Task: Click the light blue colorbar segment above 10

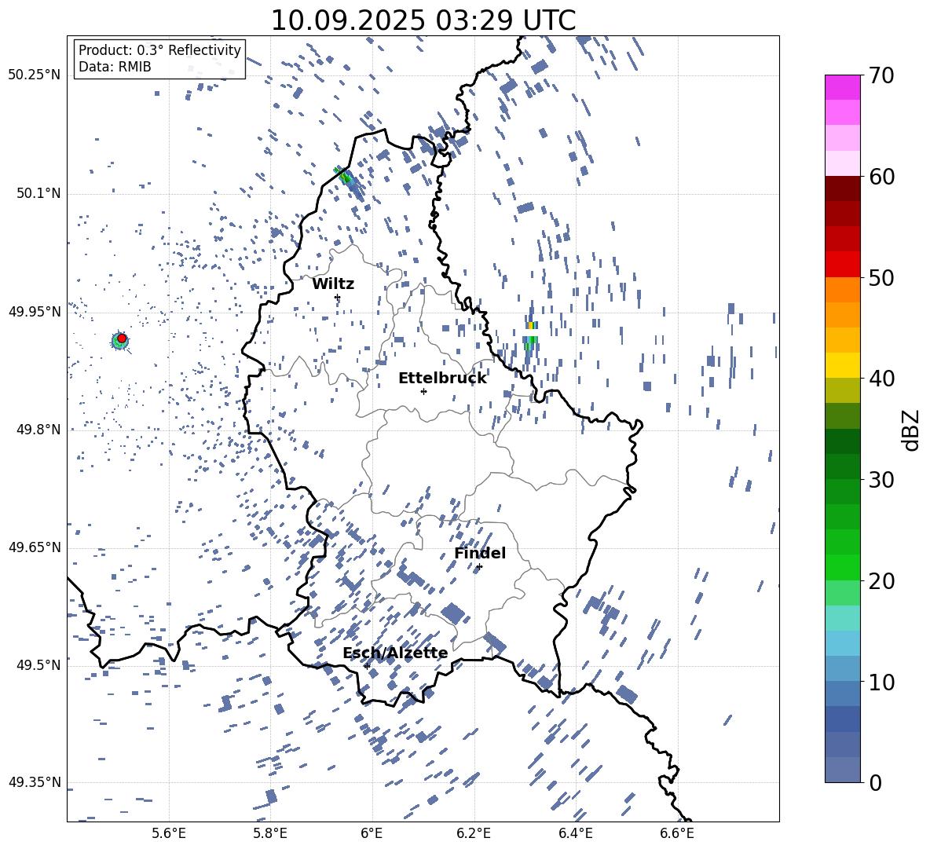Action: click(842, 643)
